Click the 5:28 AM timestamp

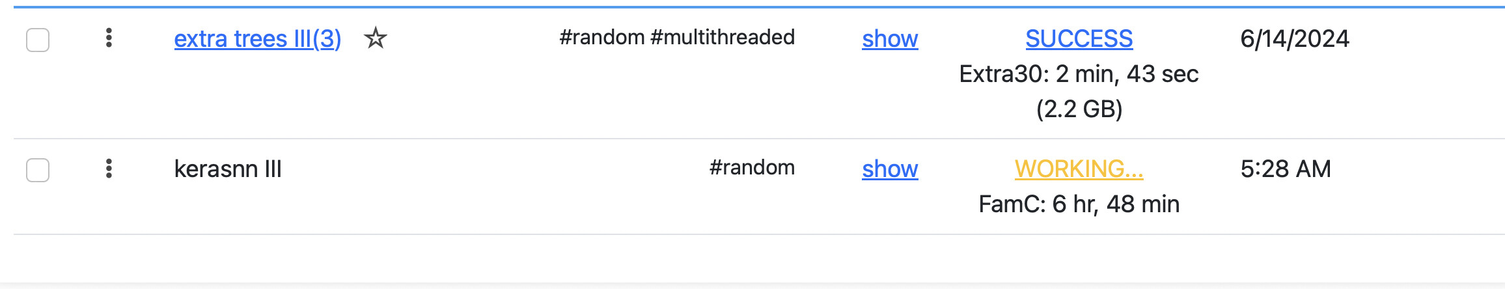pos(1286,169)
